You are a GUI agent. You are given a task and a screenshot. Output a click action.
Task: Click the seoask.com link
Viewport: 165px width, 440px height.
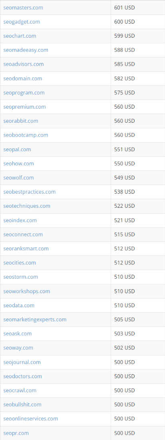(17, 334)
